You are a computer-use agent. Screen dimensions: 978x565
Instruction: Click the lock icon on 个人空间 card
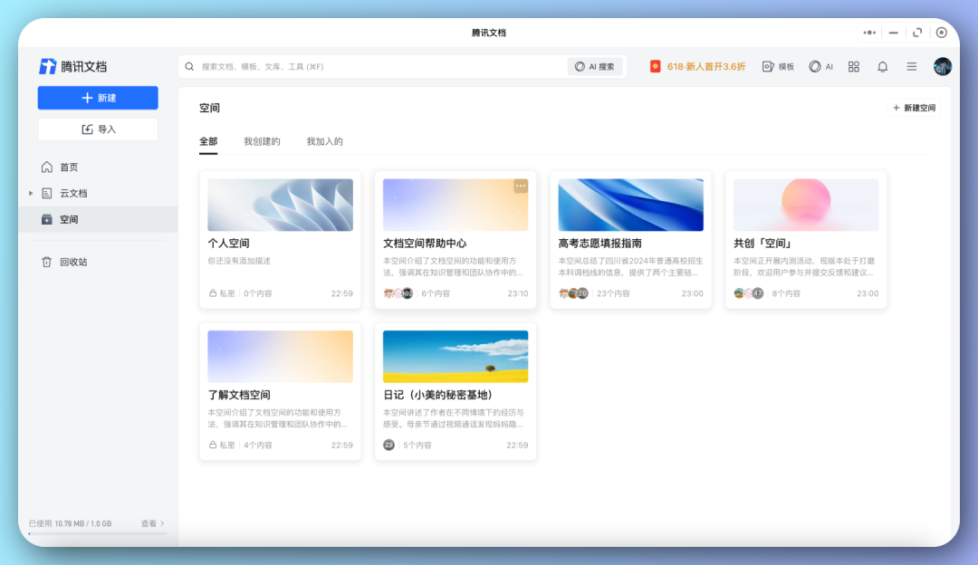pos(213,293)
